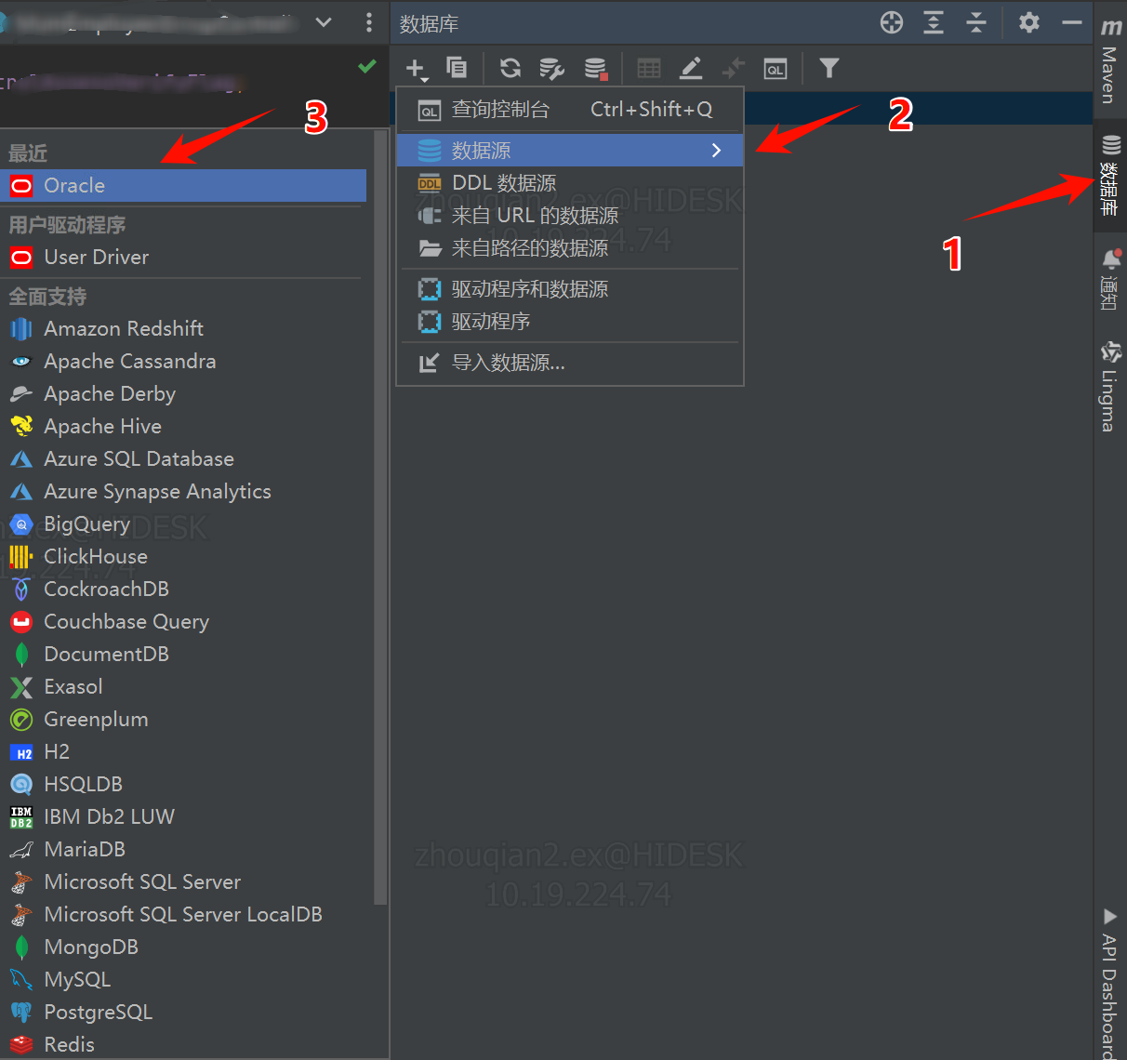Choose CockroachDB data source
Image resolution: width=1127 pixels, height=1060 pixels.
click(x=183, y=589)
